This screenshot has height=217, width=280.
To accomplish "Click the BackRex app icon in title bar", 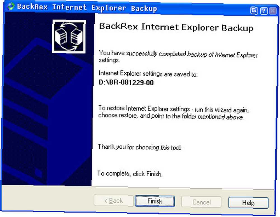I will 10,6.
